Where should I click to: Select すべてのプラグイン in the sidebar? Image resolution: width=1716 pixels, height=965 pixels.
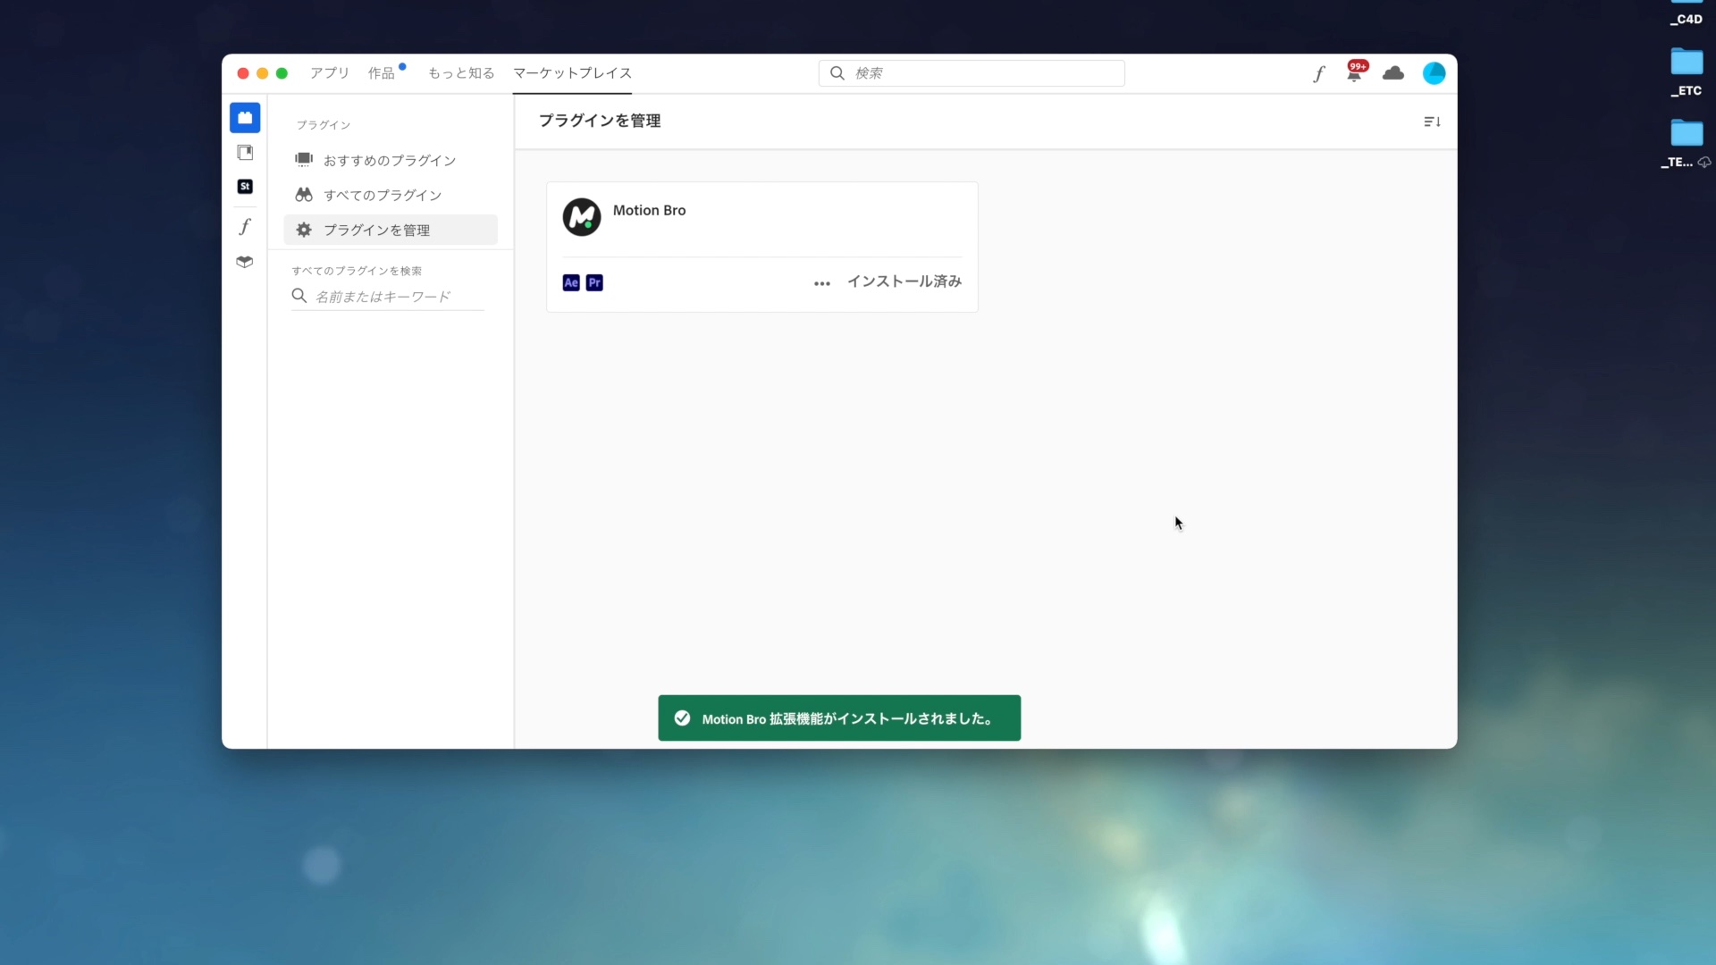pos(383,196)
